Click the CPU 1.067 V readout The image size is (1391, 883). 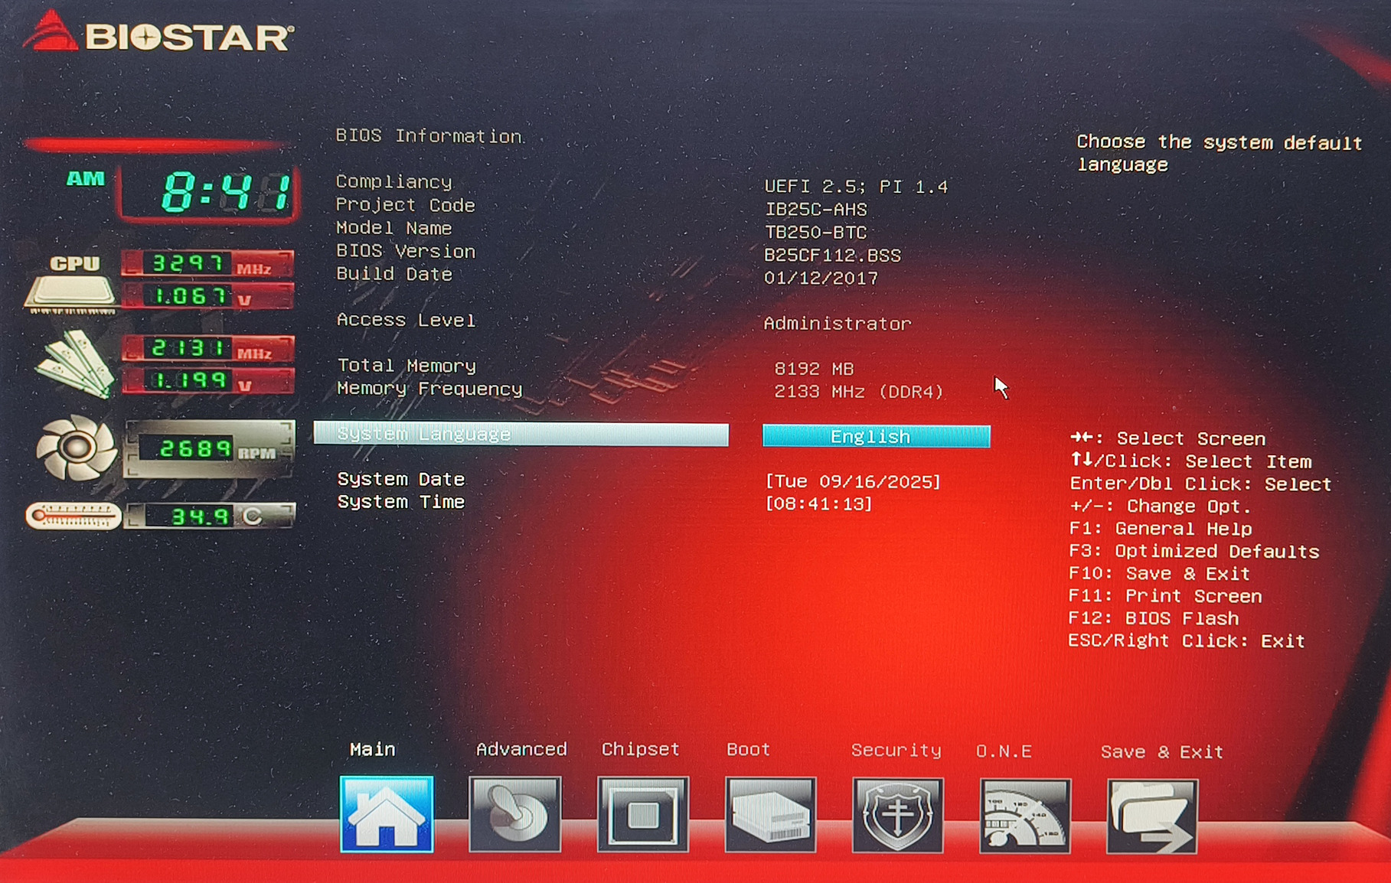pos(207,296)
